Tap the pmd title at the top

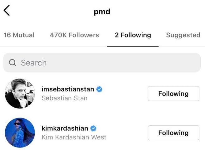tap(102, 12)
